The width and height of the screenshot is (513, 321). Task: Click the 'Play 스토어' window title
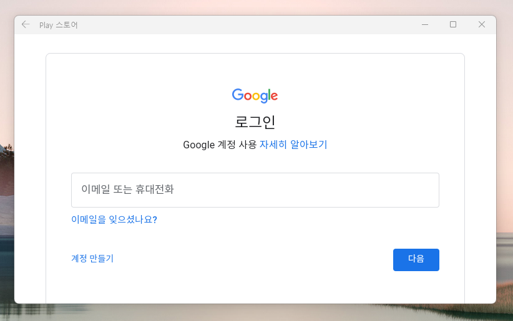[x=58, y=25]
